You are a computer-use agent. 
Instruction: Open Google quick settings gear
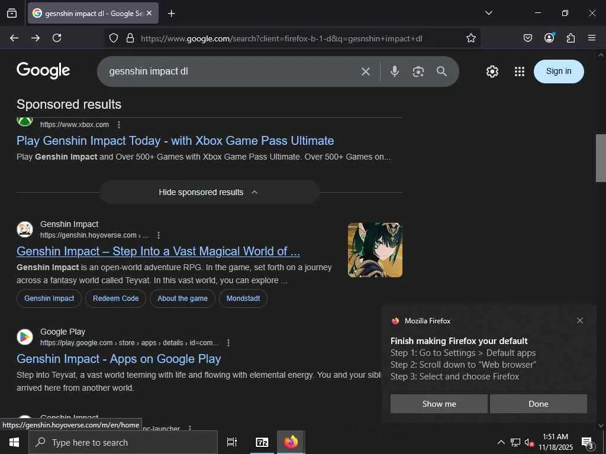click(492, 72)
